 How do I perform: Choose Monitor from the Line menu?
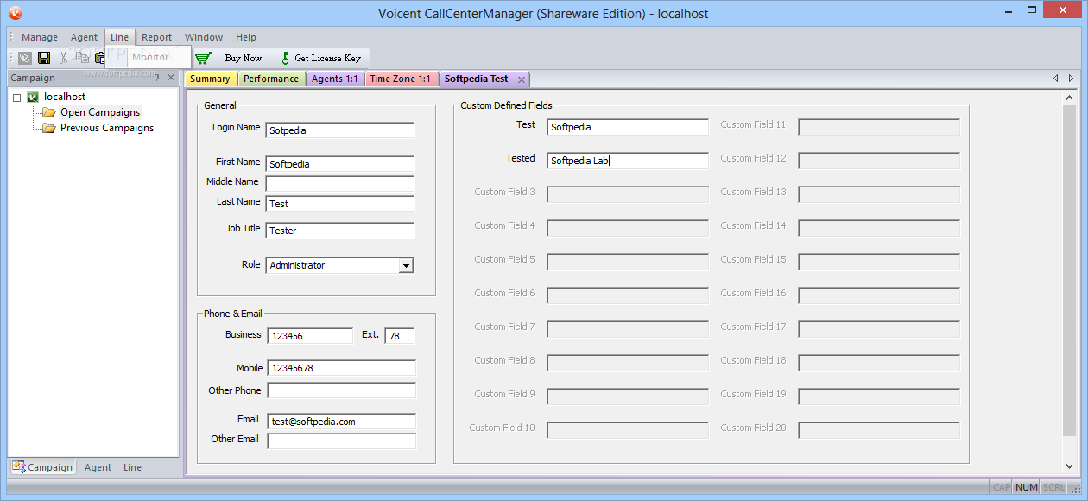coord(149,57)
